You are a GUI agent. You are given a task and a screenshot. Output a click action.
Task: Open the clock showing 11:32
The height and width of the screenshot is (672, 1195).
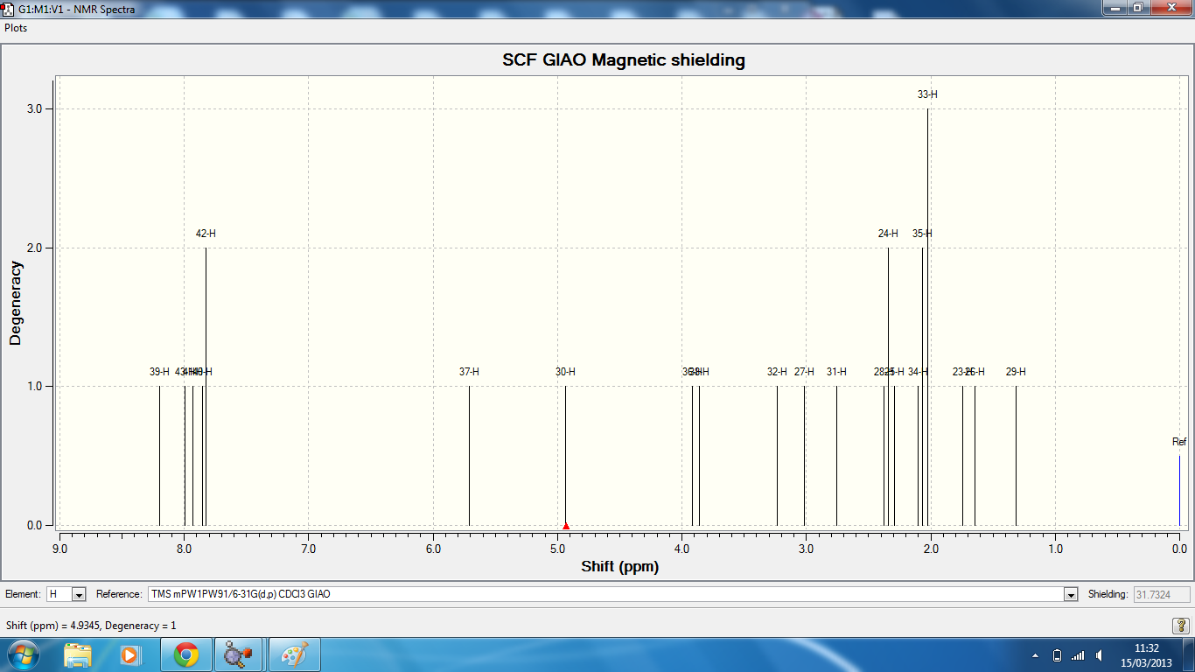point(1146,654)
